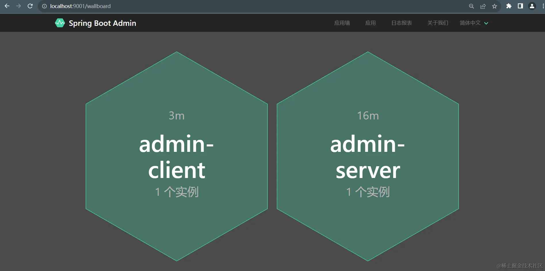Open the zoom magnifier icon in address bar

(x=471, y=6)
